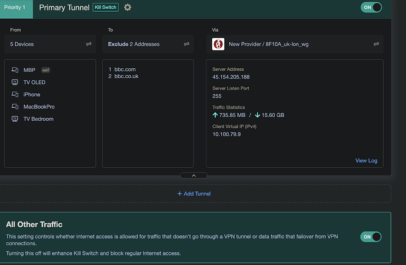The width and height of the screenshot is (406, 265).
Task: Click the bbc.co.uk address entry
Action: pos(127,76)
